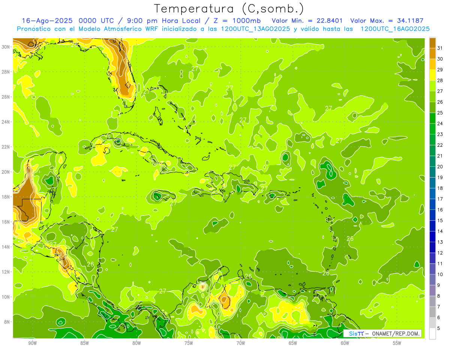
Task: Click the '15' label on the color scale
Action: [x=440, y=221]
